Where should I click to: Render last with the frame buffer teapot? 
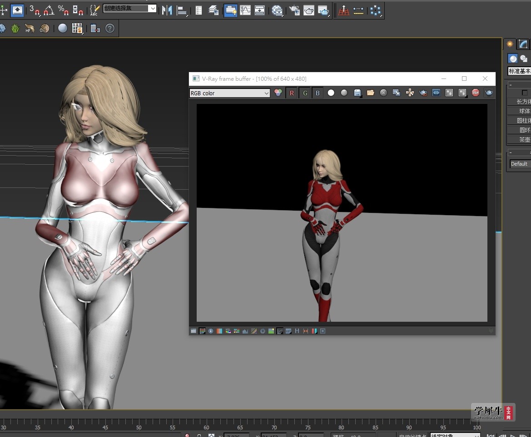[489, 93]
